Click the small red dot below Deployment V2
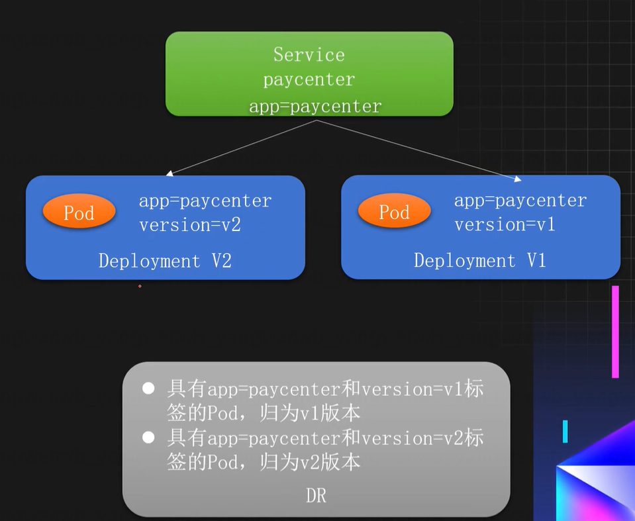This screenshot has width=635, height=521. pyautogui.click(x=140, y=286)
